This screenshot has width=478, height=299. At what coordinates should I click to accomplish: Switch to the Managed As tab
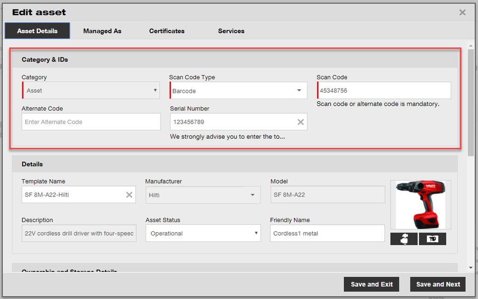[x=102, y=31]
